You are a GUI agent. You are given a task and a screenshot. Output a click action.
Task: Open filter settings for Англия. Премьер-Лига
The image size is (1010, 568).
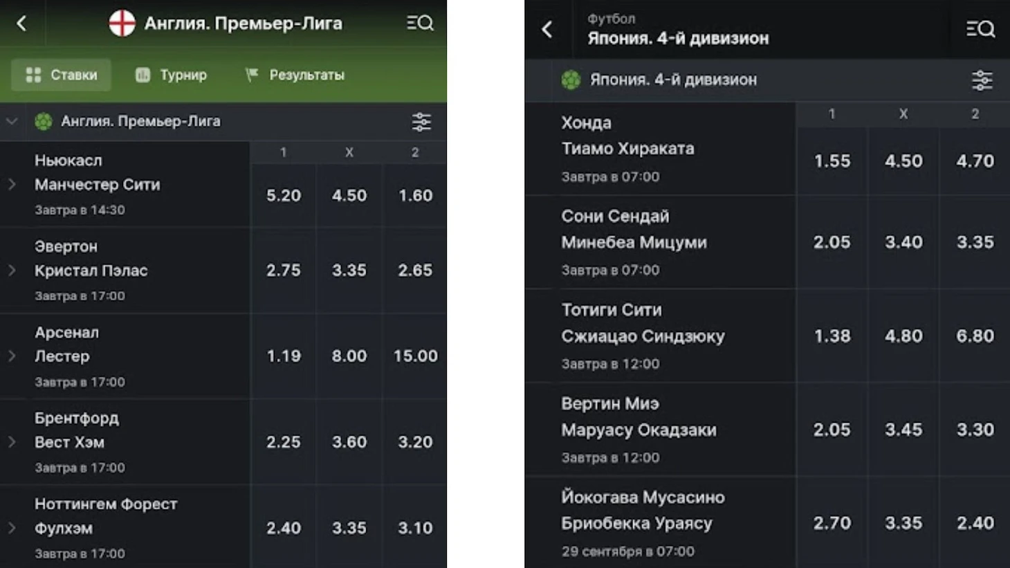[421, 122]
